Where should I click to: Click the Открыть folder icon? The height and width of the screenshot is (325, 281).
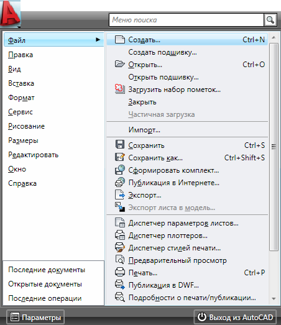pyautogui.click(x=120, y=64)
